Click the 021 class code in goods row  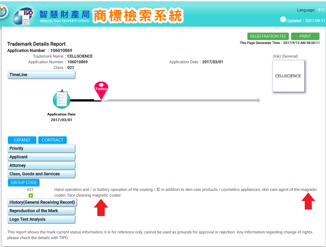click(30, 189)
